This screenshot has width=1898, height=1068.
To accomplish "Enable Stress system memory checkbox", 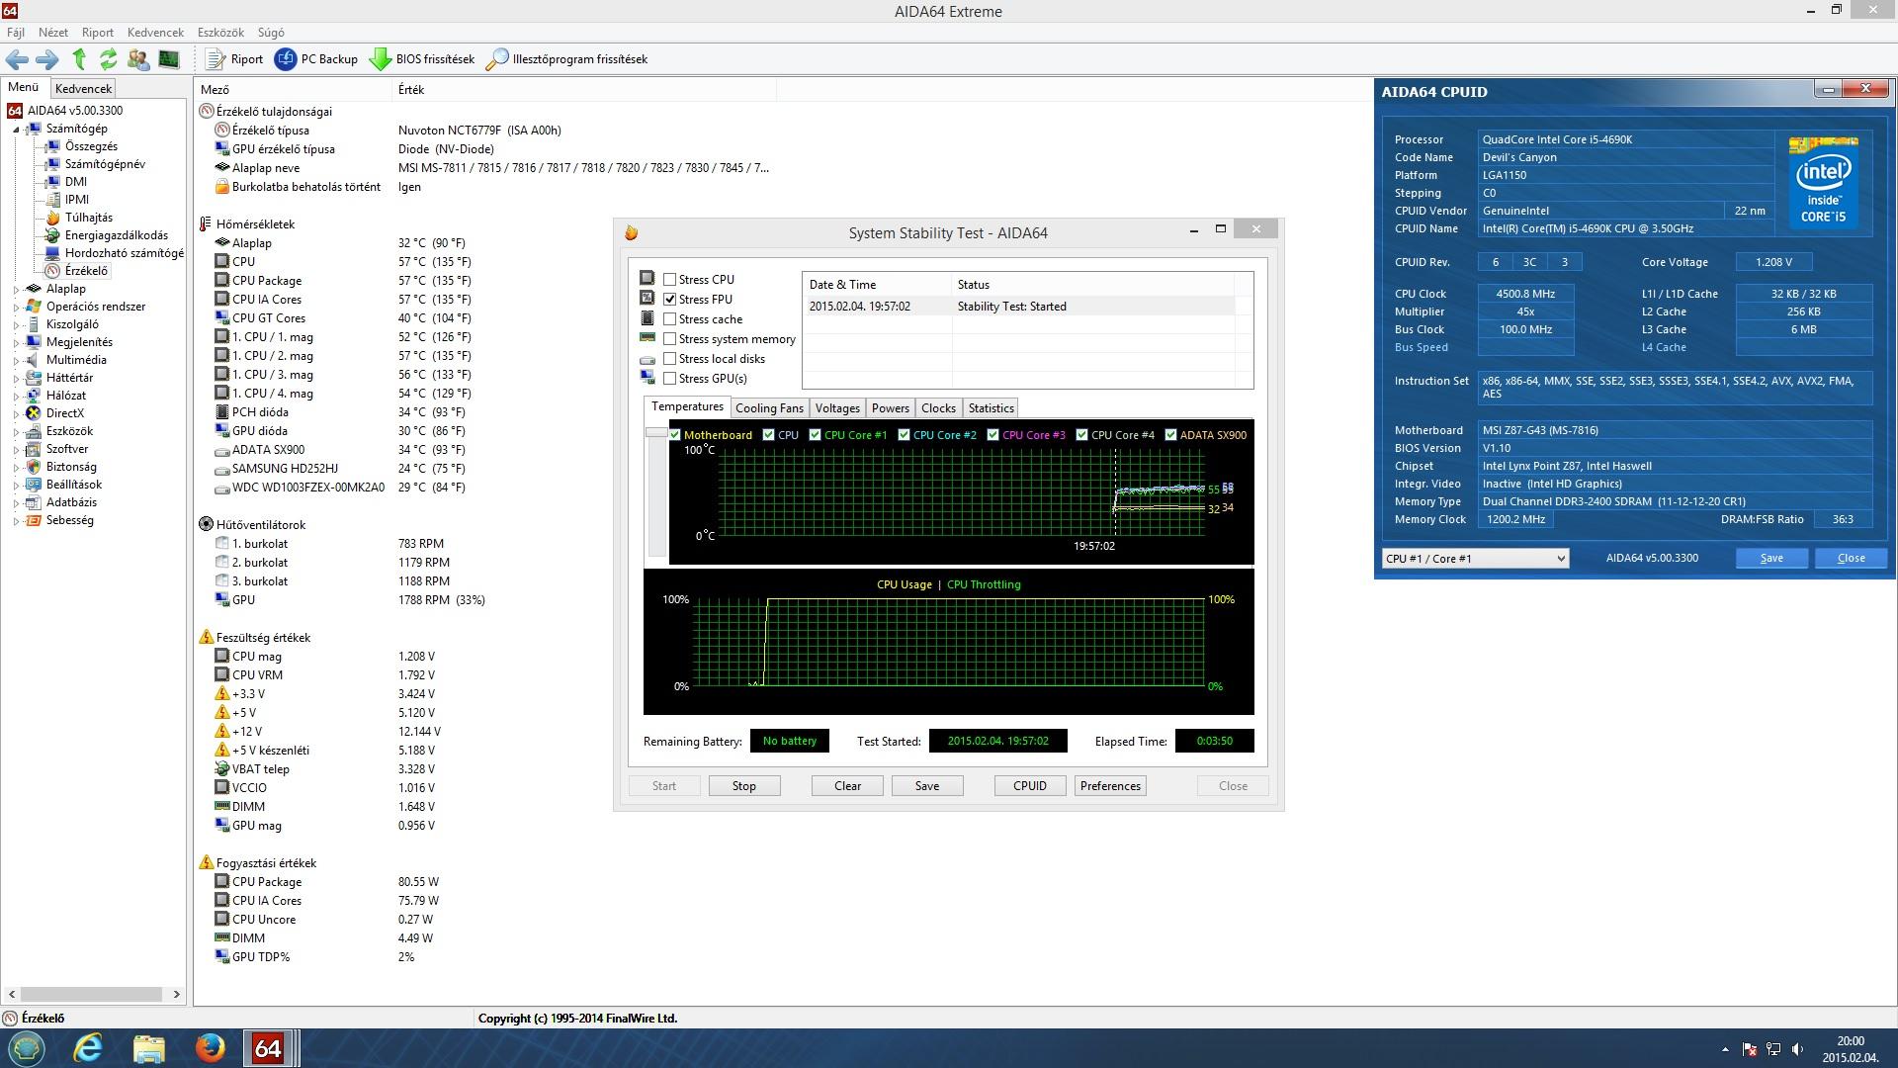I will (x=670, y=339).
